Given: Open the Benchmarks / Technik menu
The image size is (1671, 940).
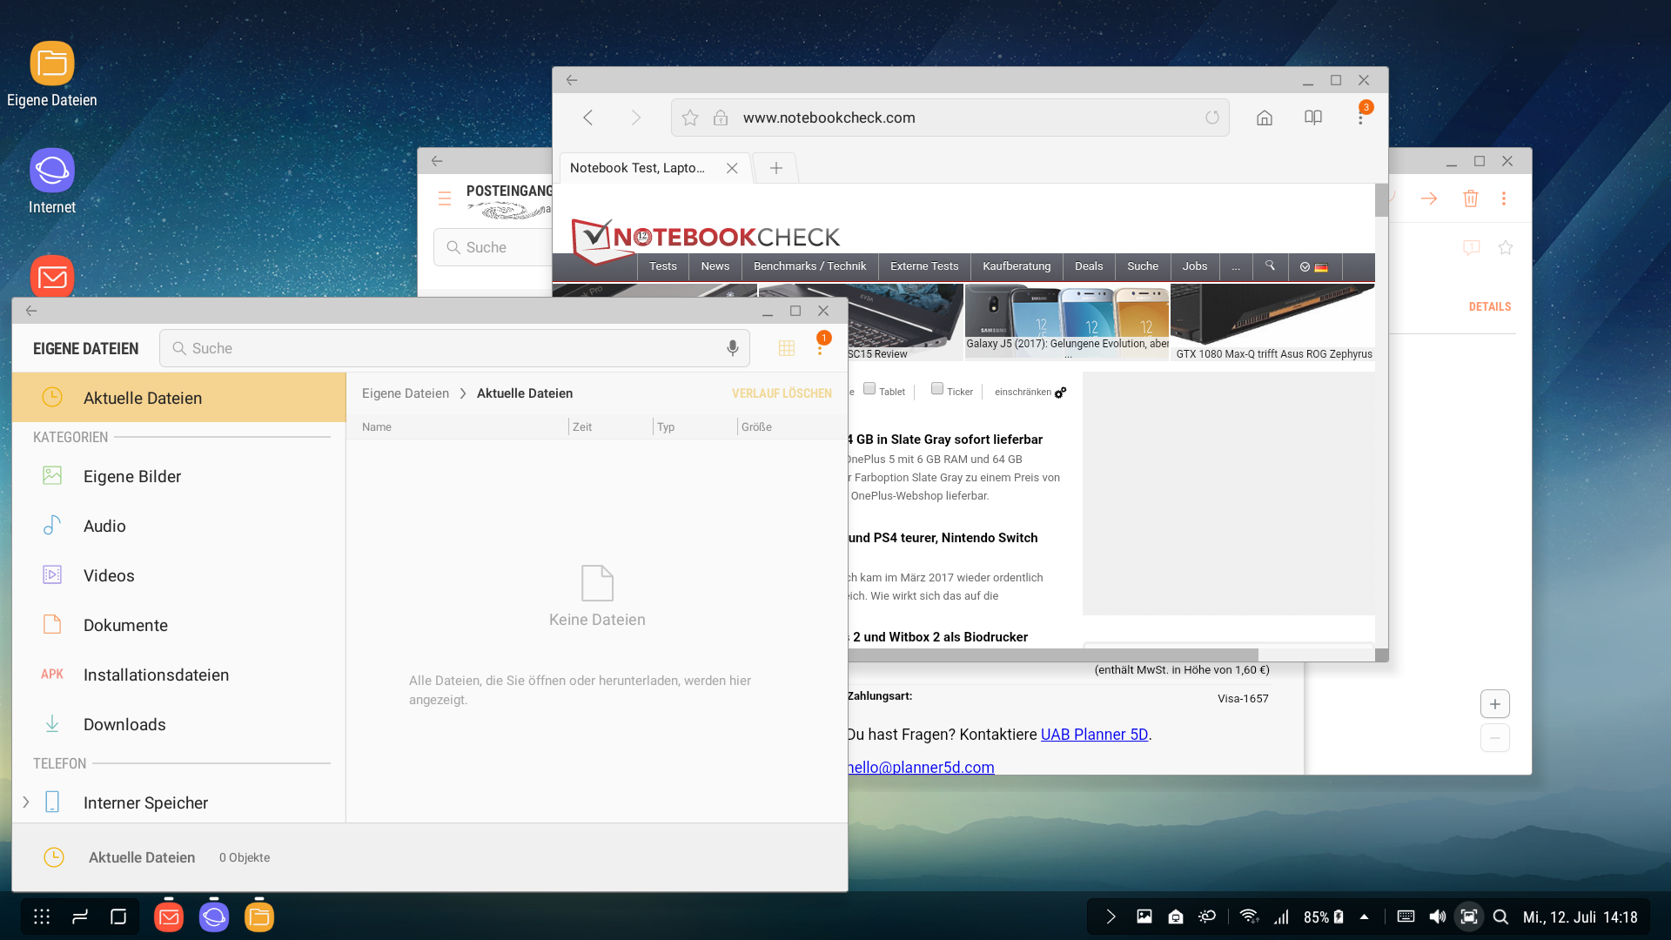Looking at the screenshot, I should (809, 266).
